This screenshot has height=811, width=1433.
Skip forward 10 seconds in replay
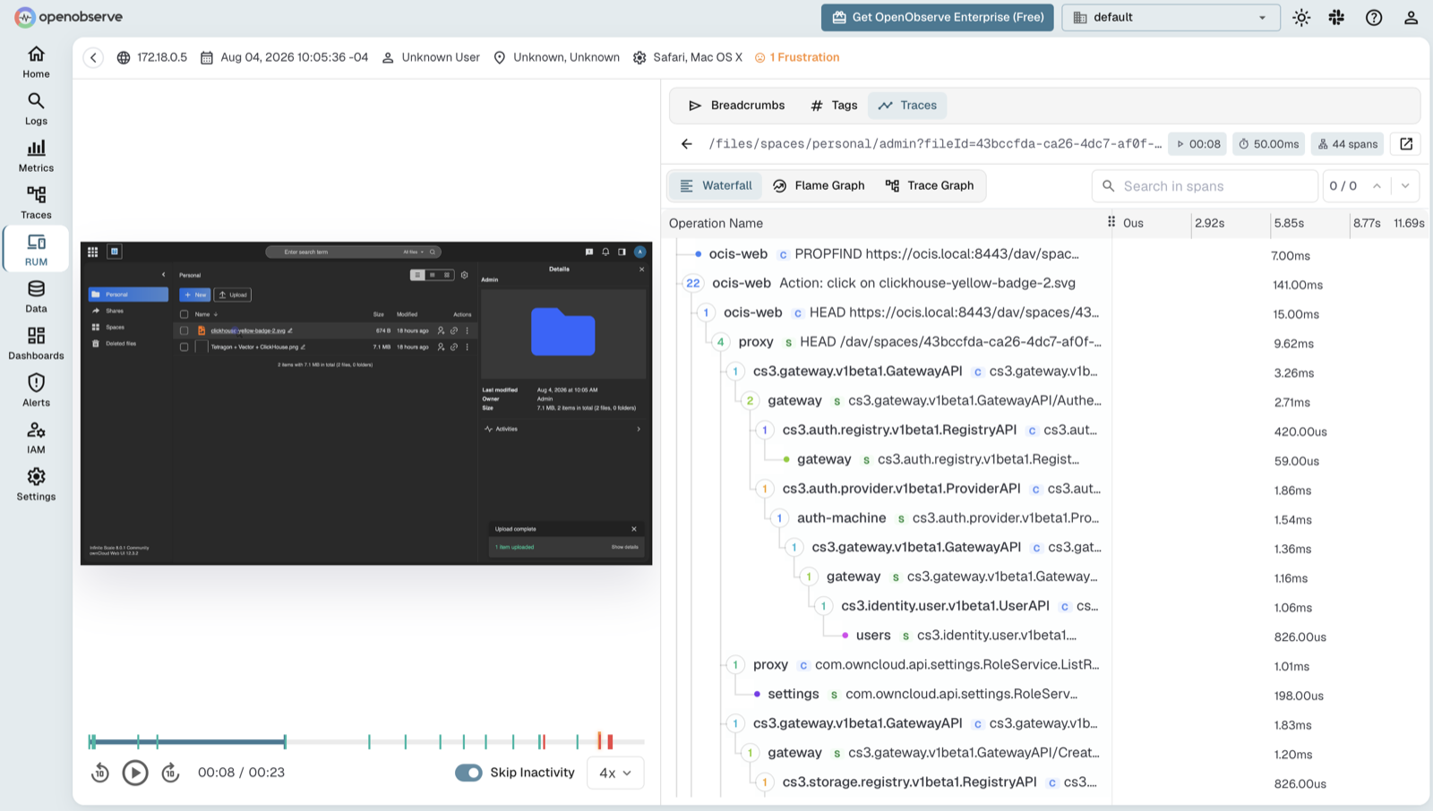170,773
